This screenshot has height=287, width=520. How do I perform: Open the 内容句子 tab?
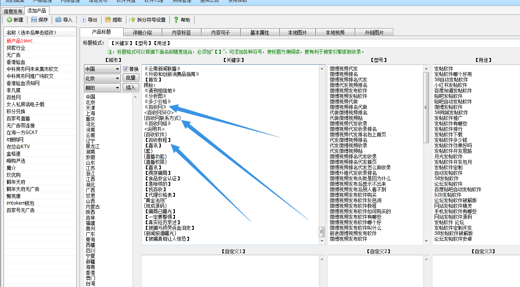coord(220,33)
